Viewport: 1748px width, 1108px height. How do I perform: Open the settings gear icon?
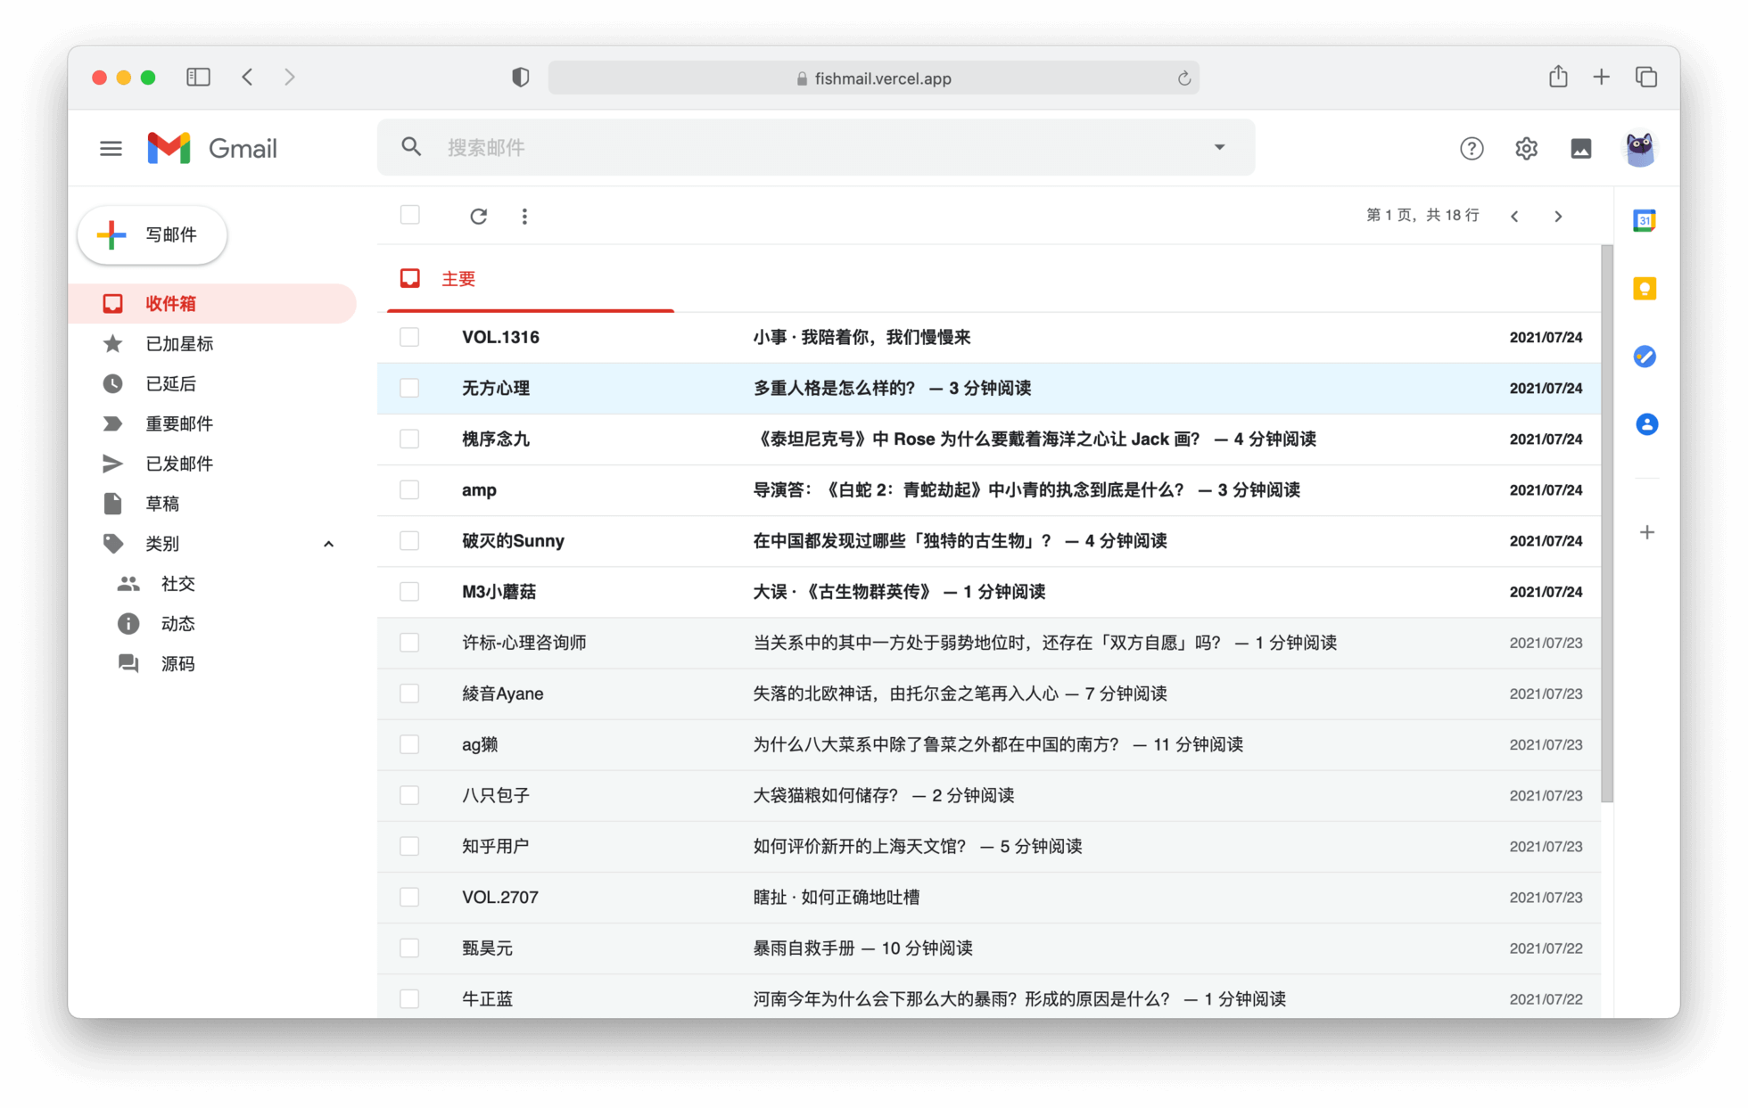click(1526, 148)
